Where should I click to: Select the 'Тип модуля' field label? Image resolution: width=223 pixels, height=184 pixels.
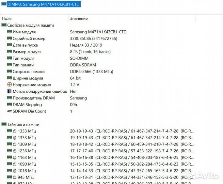click(x=23, y=58)
